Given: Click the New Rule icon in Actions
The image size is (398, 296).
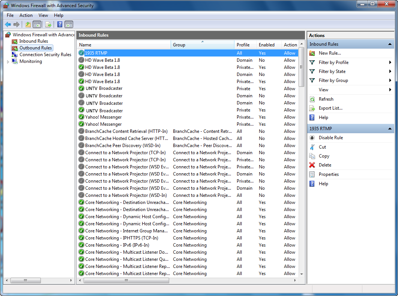Looking at the screenshot, I should click(312, 53).
